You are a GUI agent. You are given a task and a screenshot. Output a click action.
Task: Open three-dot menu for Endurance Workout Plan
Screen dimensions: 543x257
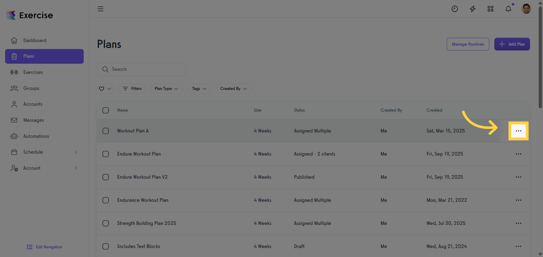(x=518, y=200)
